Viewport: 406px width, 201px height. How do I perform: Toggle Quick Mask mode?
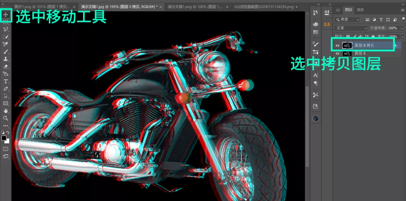pos(5,149)
